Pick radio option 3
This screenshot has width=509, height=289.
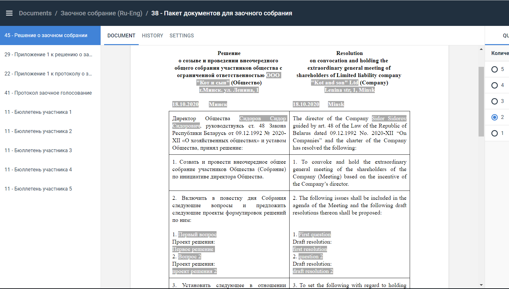click(x=495, y=101)
